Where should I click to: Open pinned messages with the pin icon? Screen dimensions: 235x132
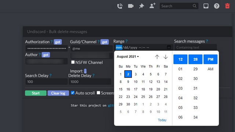pyautogui.click(x=141, y=6)
